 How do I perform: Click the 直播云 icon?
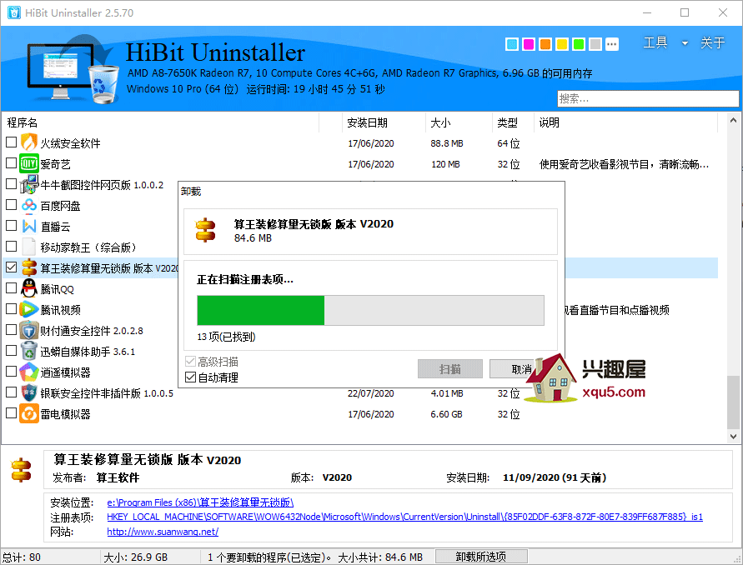29,227
